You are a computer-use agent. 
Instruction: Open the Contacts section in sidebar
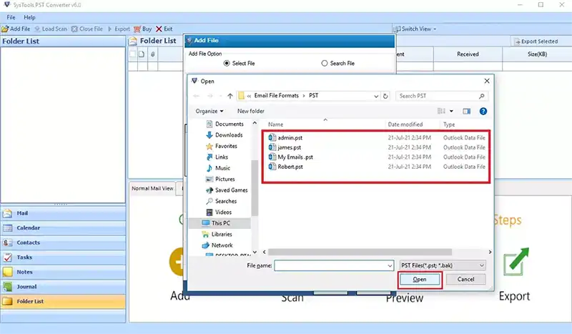[x=63, y=242]
